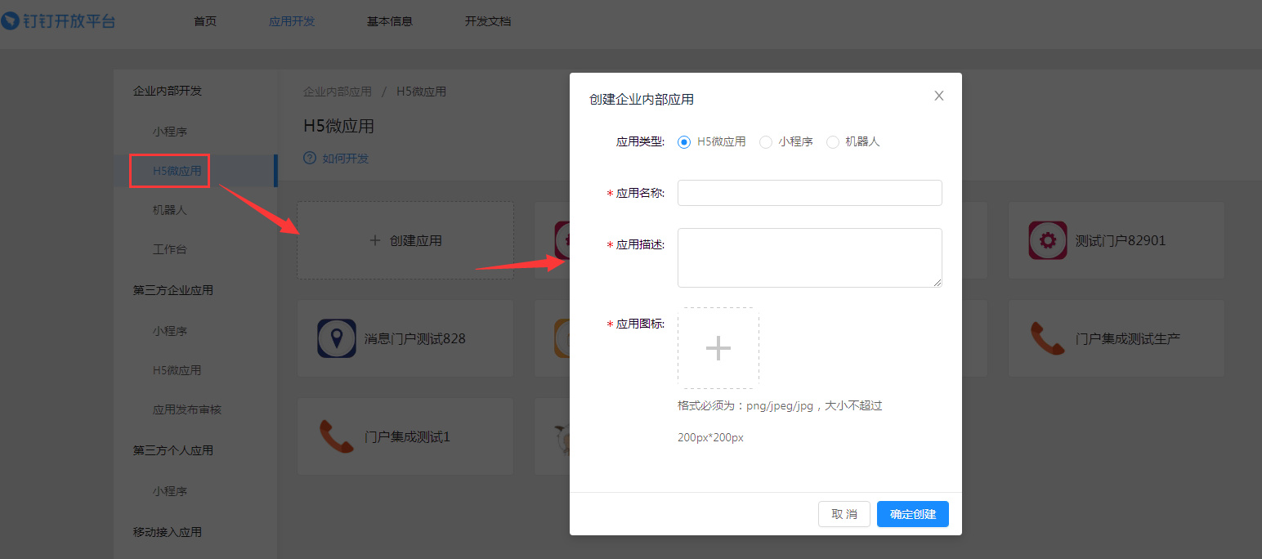Viewport: 1262px width, 559px height.
Task: Select the 小程序 application type radio
Action: point(766,141)
